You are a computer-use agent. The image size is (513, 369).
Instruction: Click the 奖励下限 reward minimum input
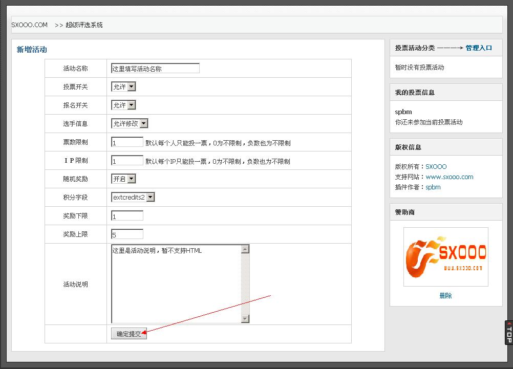[126, 215]
